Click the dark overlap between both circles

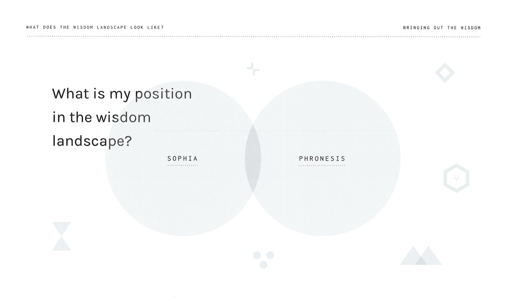tap(253, 158)
